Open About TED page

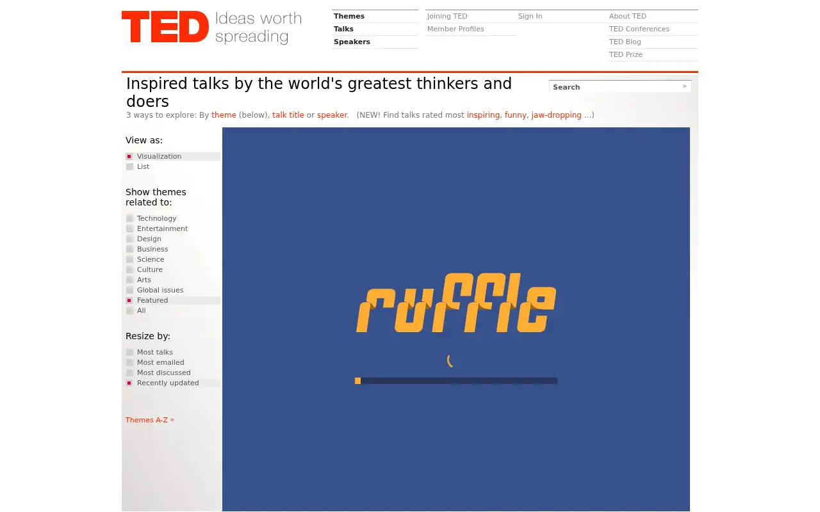[x=627, y=16]
